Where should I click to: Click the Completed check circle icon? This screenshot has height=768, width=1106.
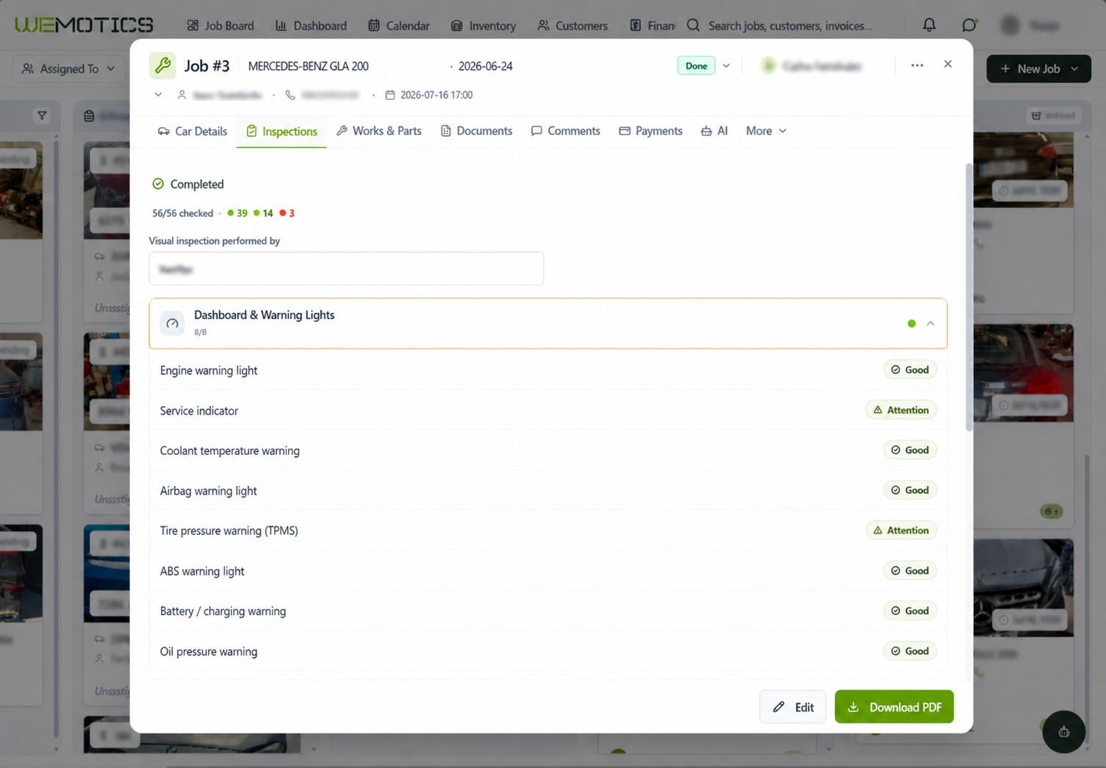[158, 184]
